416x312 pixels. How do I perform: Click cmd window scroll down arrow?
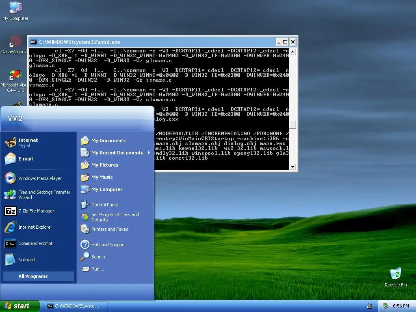[x=292, y=167]
